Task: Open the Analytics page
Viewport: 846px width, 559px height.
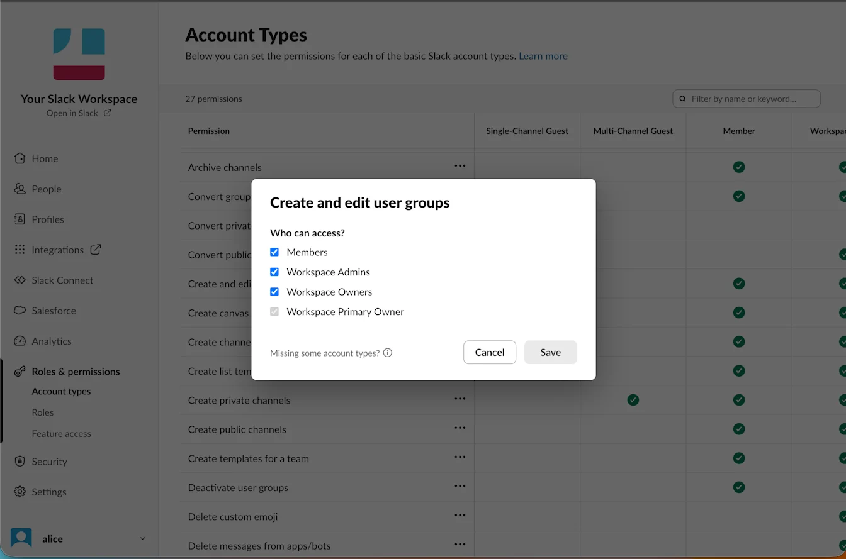Action: 52,341
